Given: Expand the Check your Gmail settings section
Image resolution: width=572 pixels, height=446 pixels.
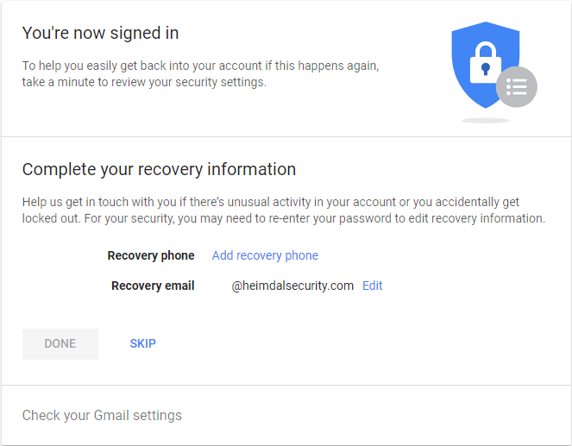Looking at the screenshot, I should pyautogui.click(x=102, y=415).
